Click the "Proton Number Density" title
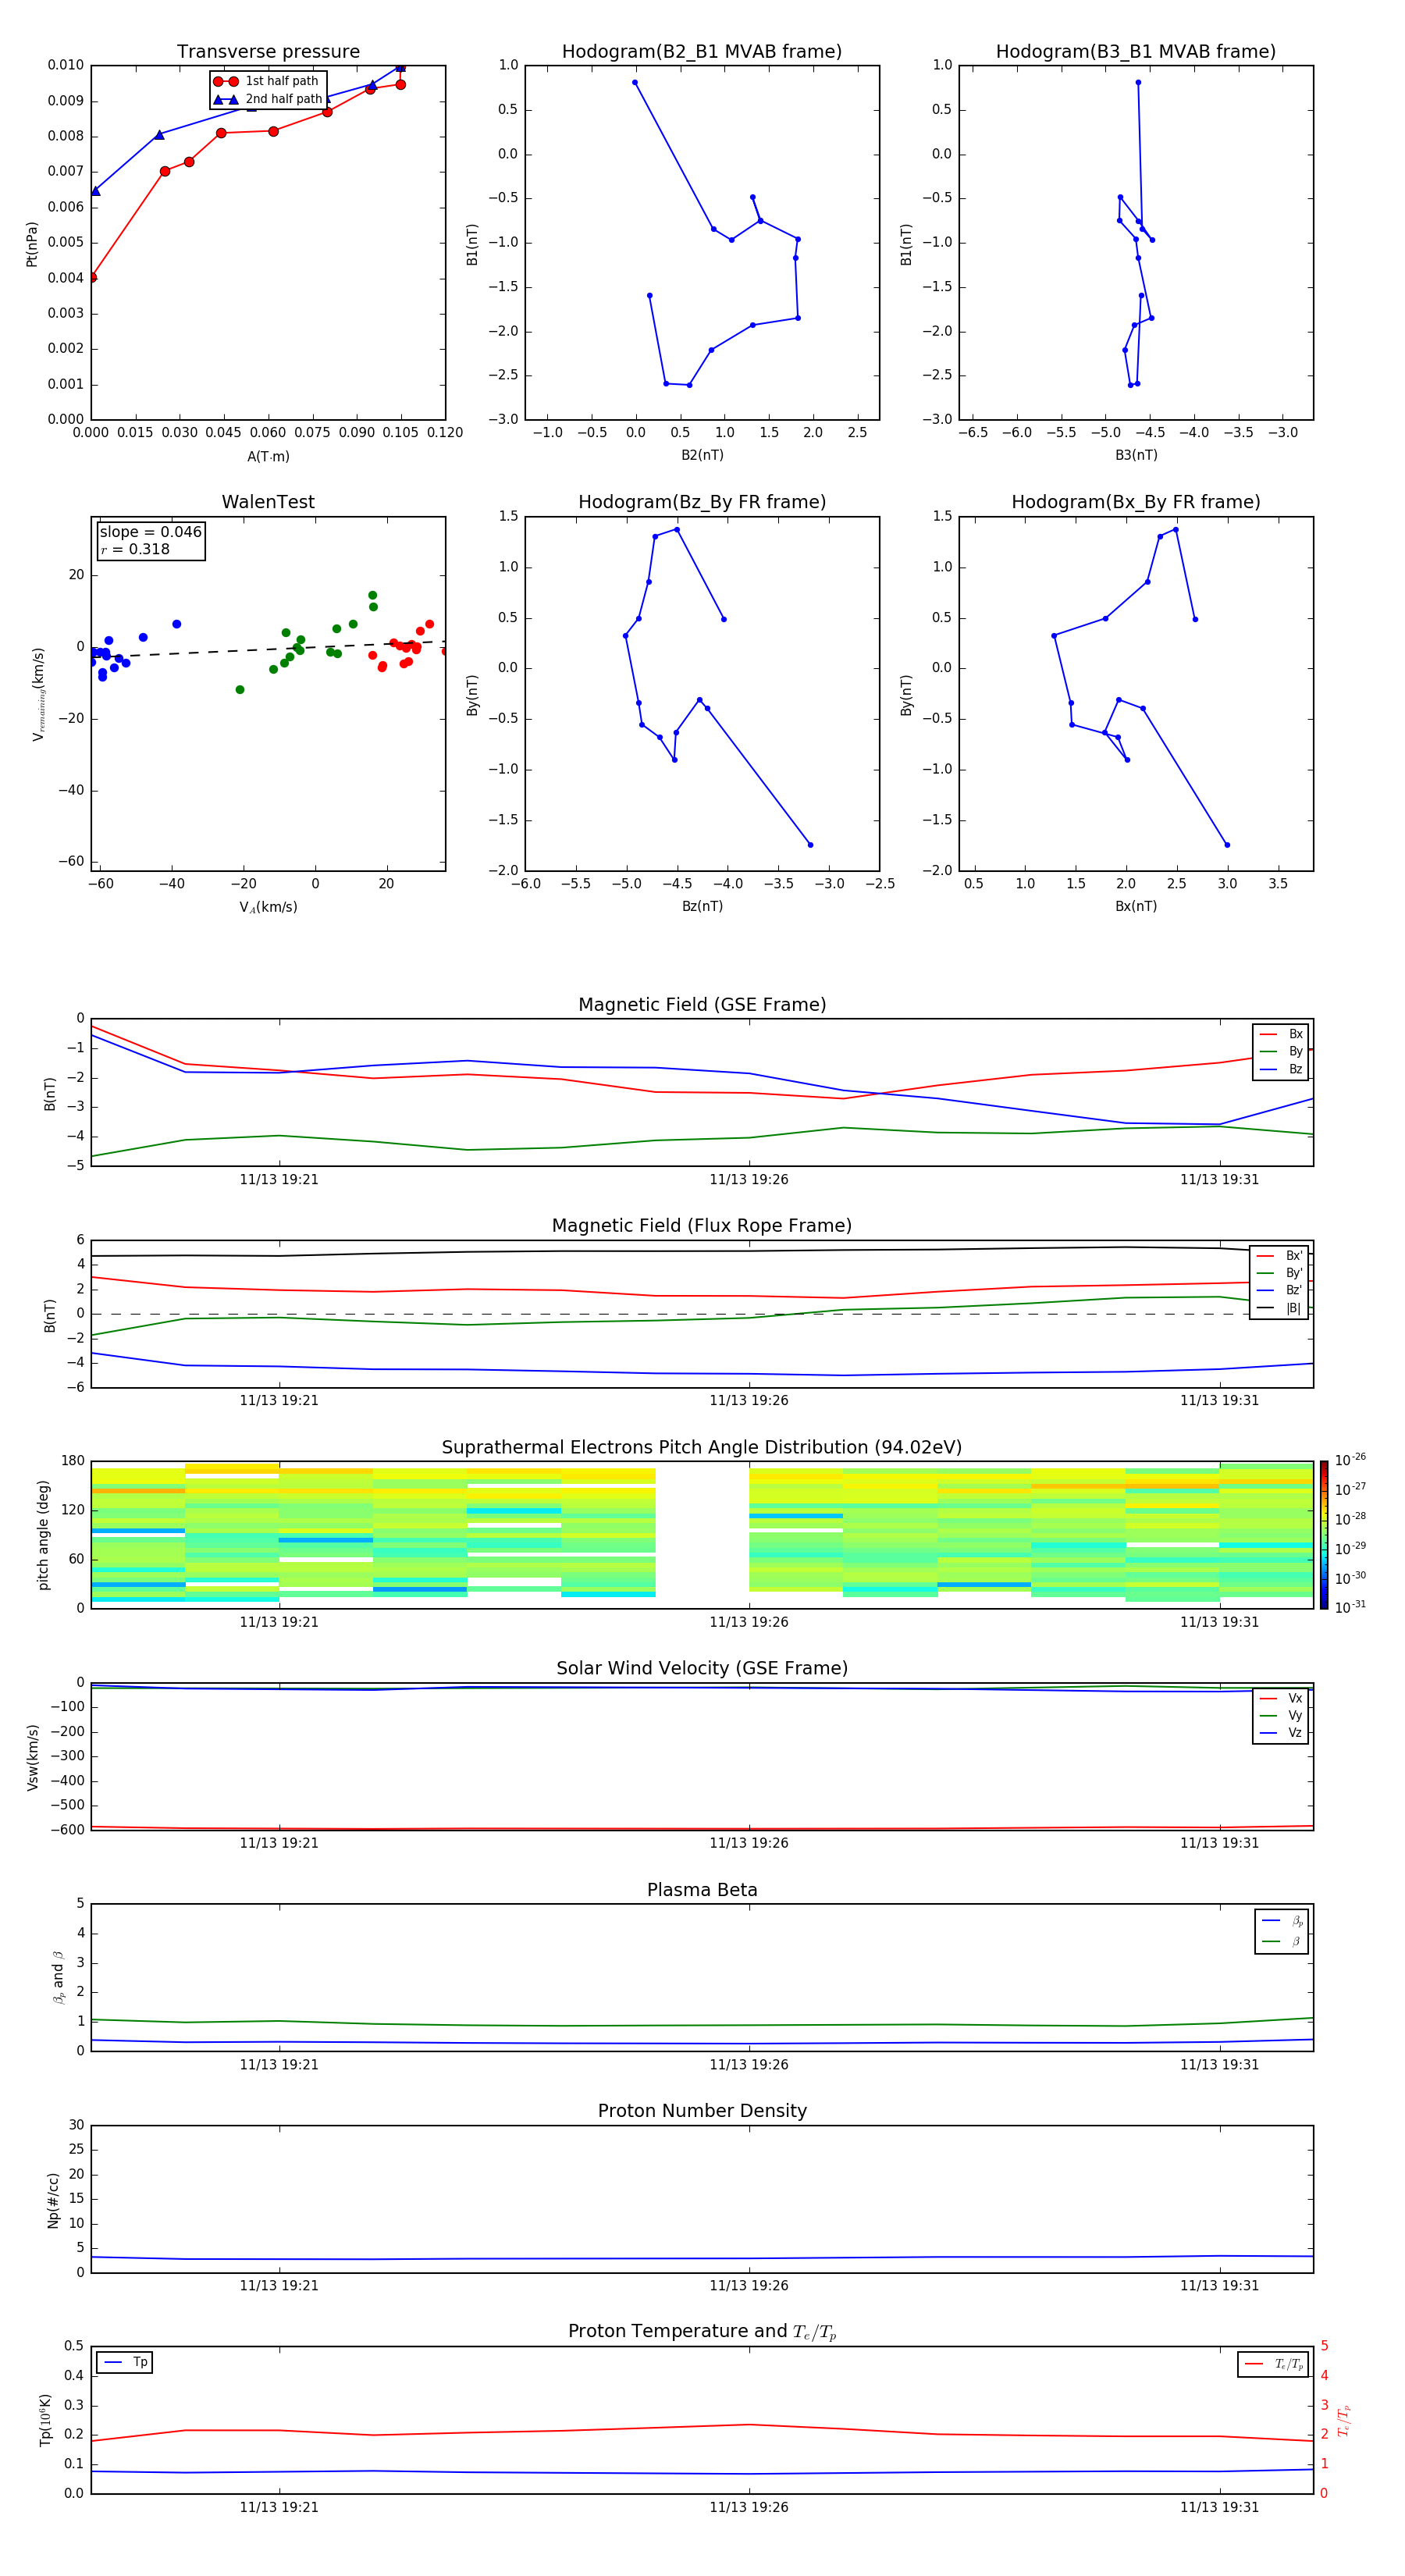This screenshot has height=2576, width=1405. click(x=702, y=2111)
